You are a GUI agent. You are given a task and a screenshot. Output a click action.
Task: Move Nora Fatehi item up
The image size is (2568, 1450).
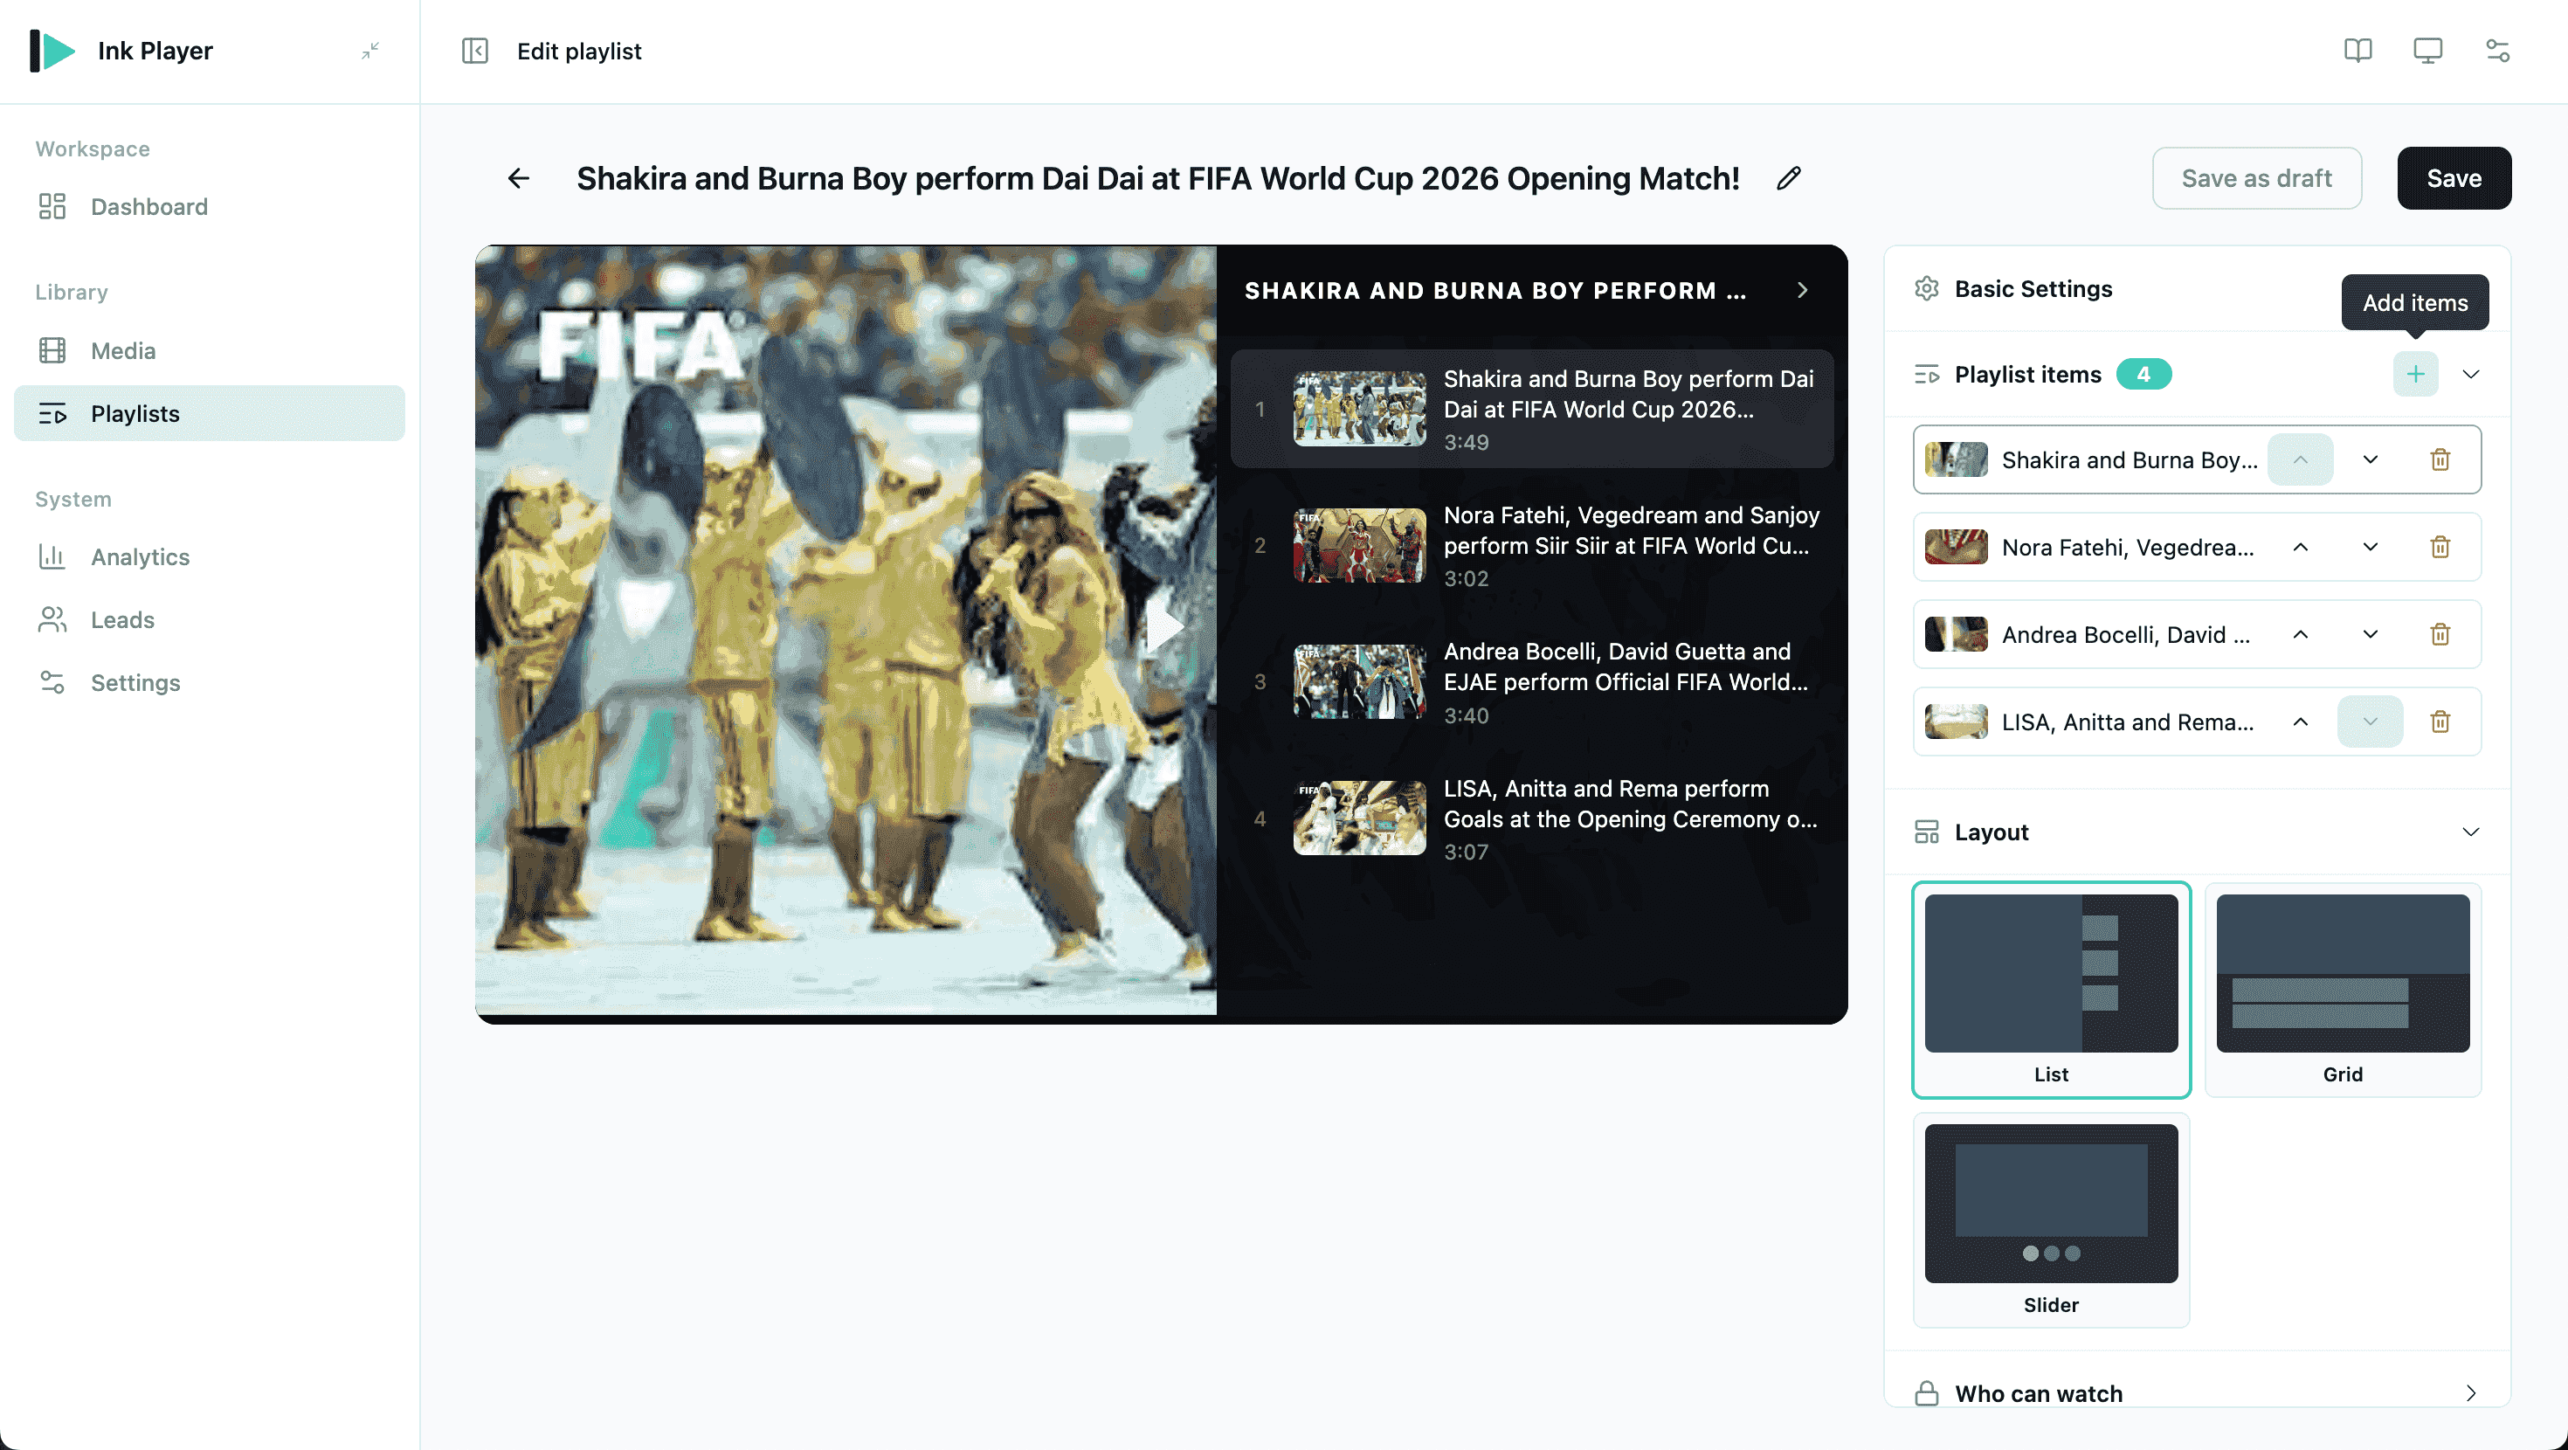point(2301,547)
